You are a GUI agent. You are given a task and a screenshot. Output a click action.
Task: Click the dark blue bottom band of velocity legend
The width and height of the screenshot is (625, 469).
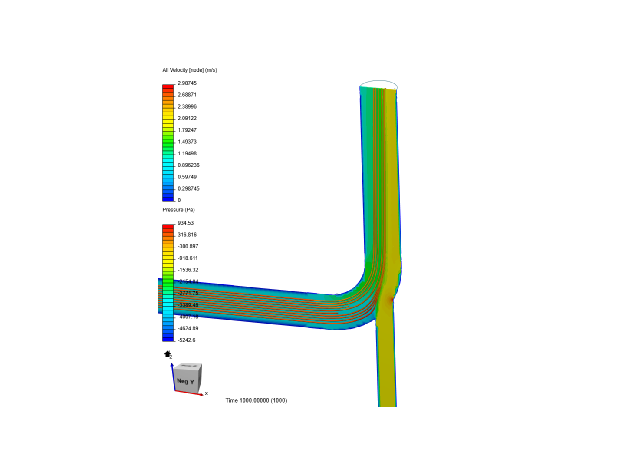tap(168, 199)
